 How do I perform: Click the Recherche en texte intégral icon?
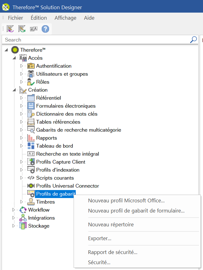click(31, 154)
